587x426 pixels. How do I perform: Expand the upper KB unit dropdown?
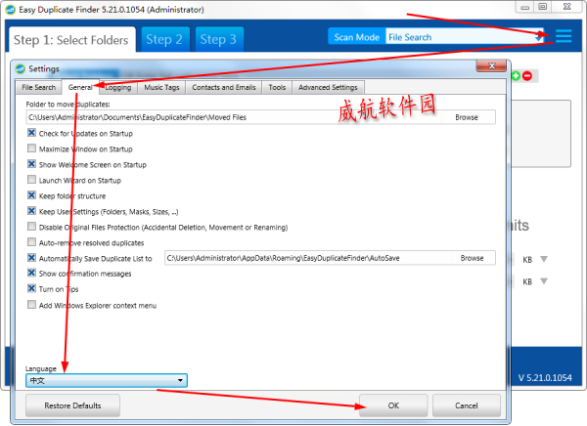click(x=544, y=259)
